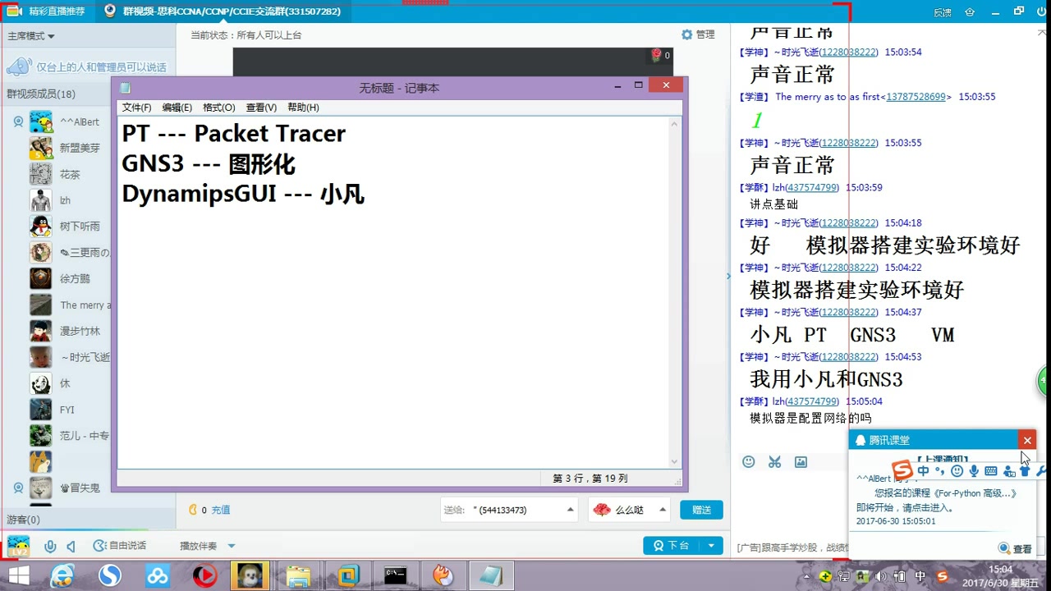Open red video player taskbar icon
The width and height of the screenshot is (1051, 591).
coord(204,576)
